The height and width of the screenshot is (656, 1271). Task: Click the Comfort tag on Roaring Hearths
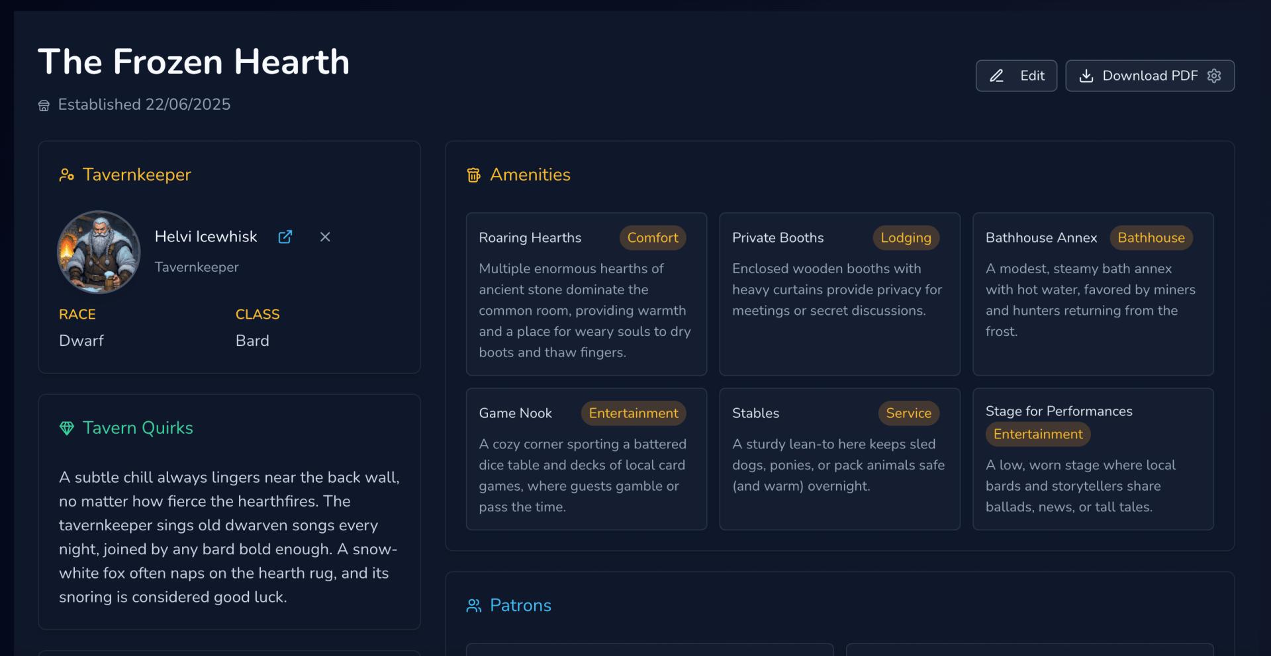pyautogui.click(x=652, y=238)
